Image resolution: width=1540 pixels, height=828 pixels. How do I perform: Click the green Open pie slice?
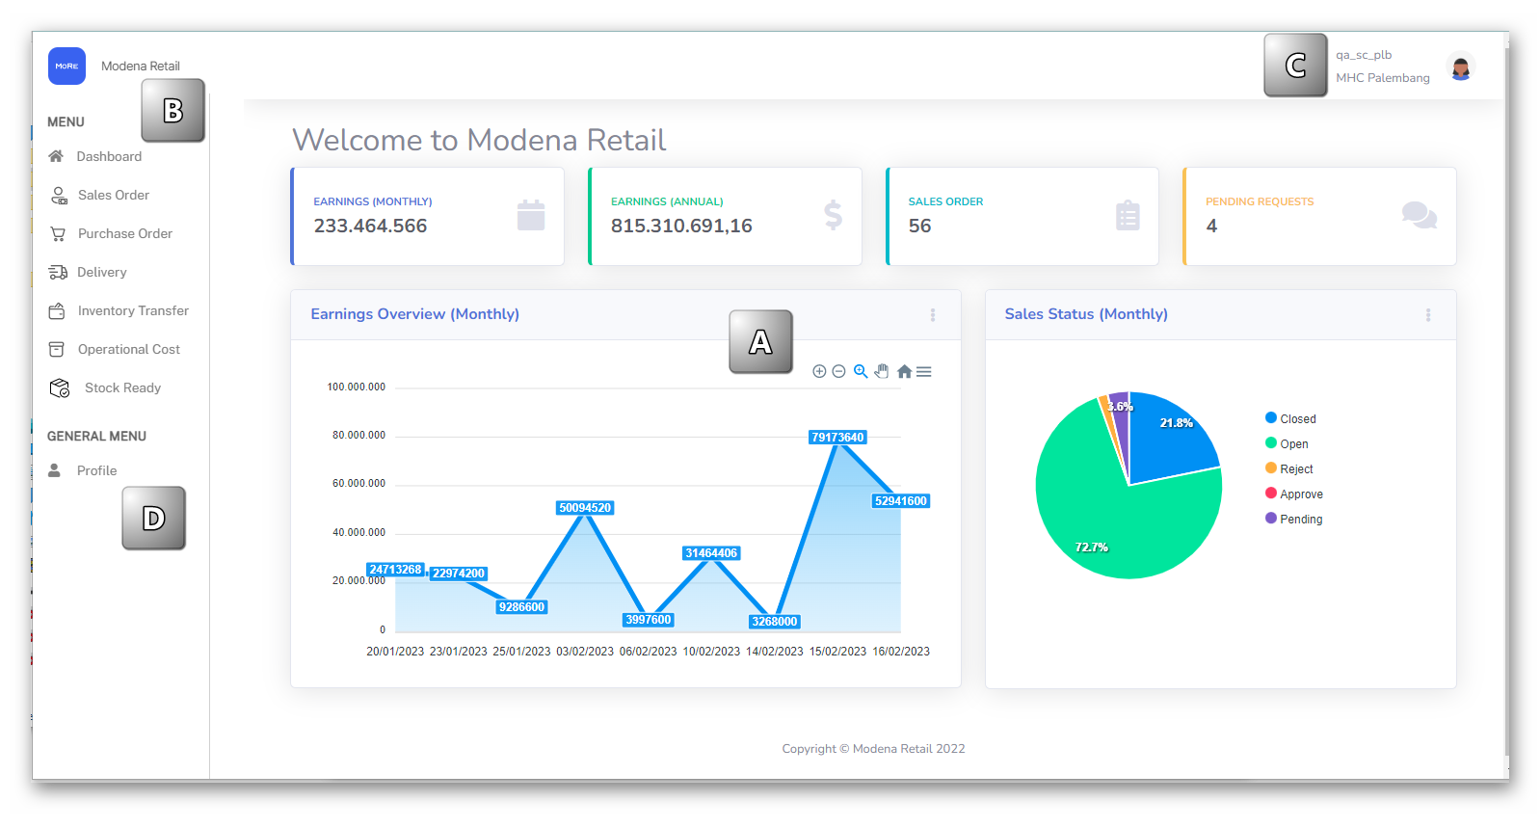[x=1108, y=521]
